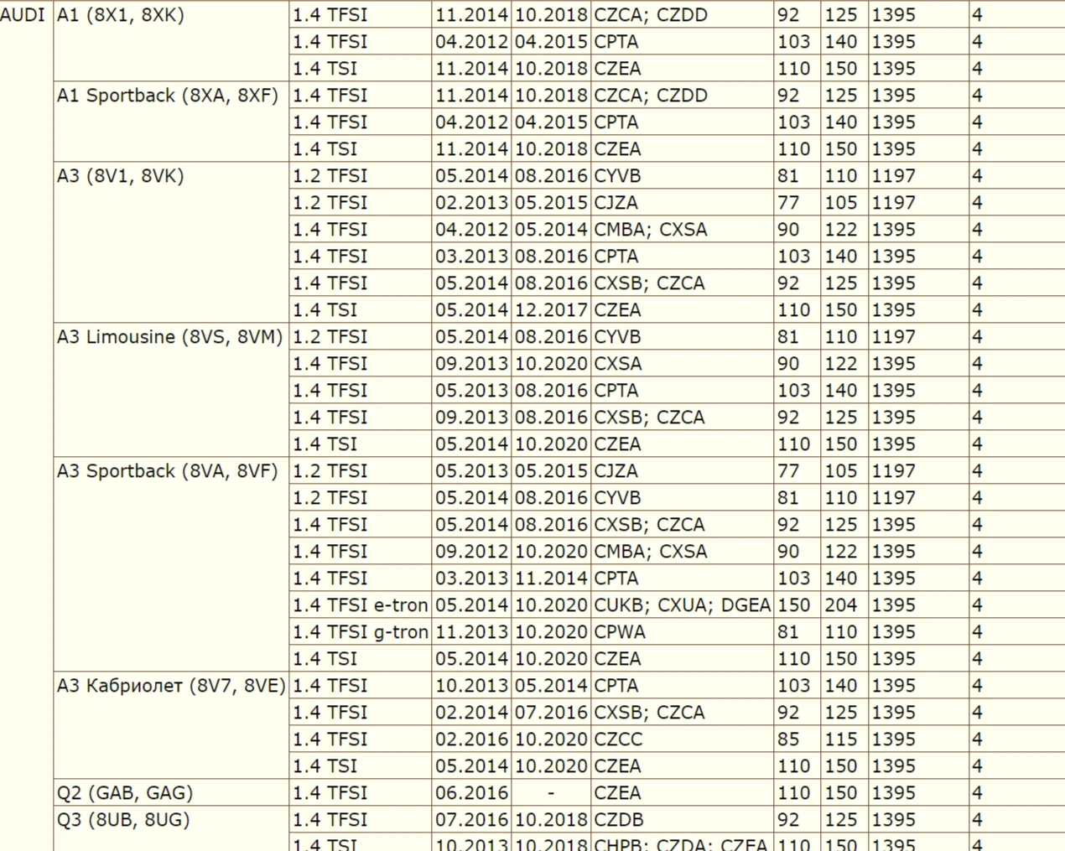Click 81 kW in the g-tron row

click(x=788, y=632)
